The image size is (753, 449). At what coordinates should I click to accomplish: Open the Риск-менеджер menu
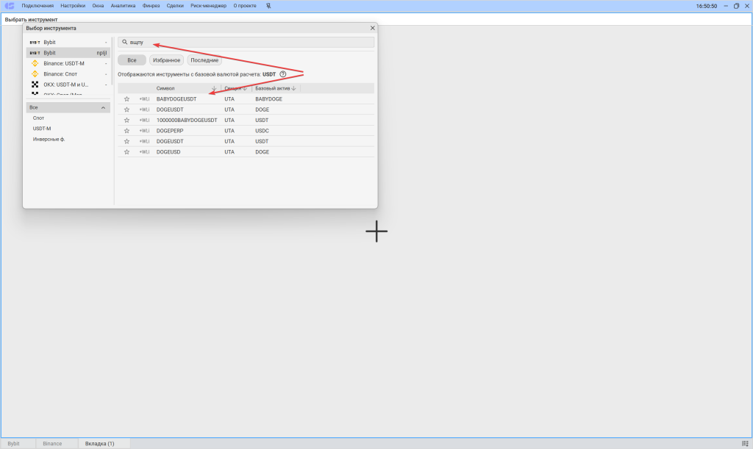click(208, 6)
